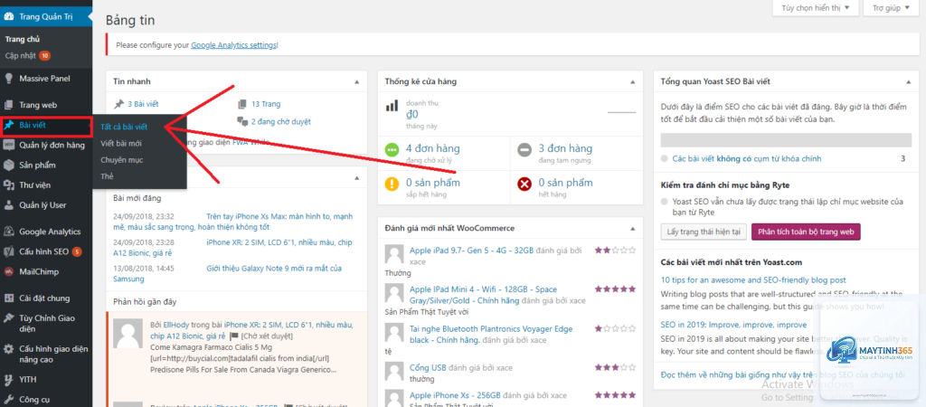926x407 pixels.
Task: Click the pin icon beside 3 Bài viết
Action: coord(118,104)
